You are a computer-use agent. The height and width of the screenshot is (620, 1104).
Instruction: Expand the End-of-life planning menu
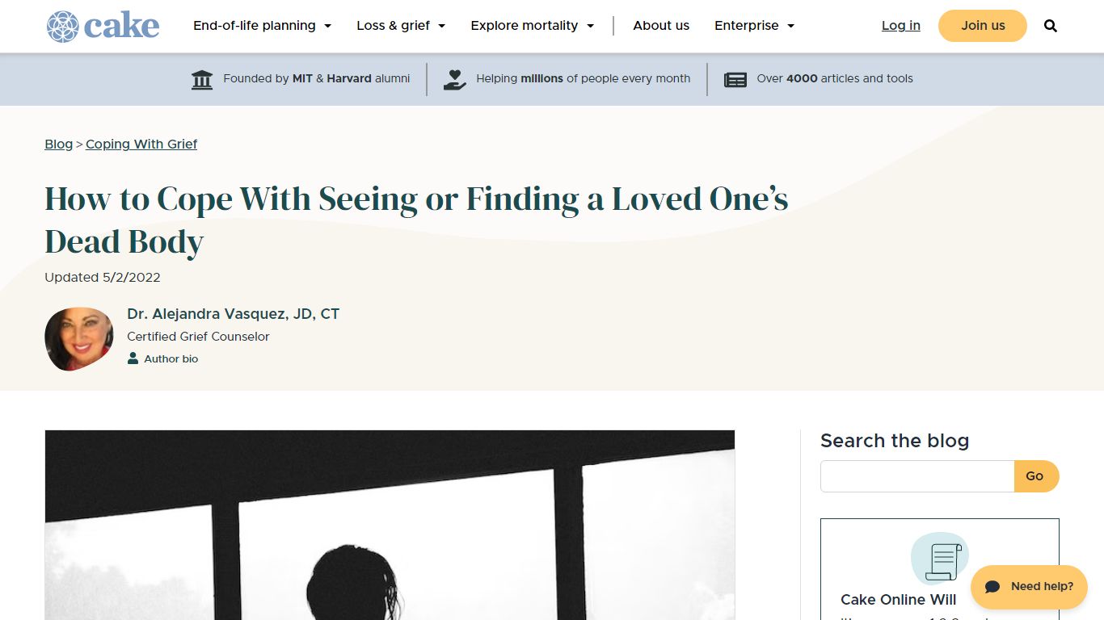262,26
